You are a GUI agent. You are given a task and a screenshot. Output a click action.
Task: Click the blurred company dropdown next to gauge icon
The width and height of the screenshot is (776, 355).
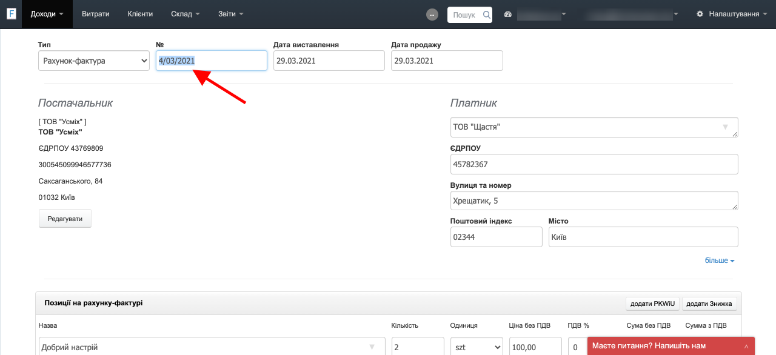tap(541, 14)
